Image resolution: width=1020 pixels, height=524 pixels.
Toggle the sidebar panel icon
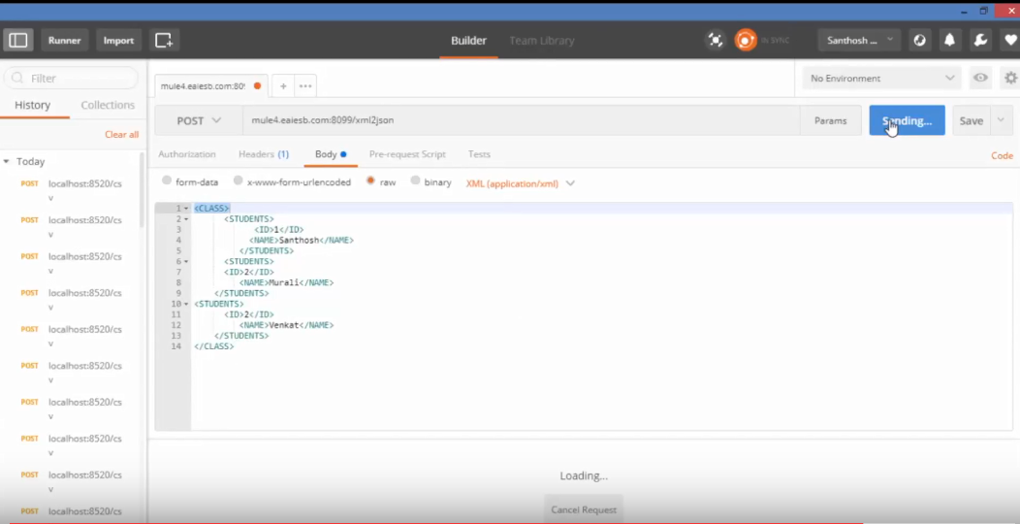point(17,40)
